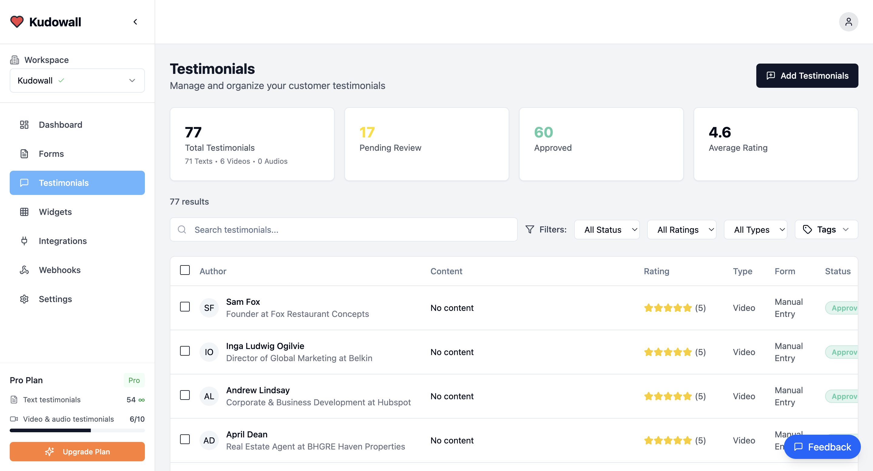Click Video type in Andrew Lindsay row
The height and width of the screenshot is (471, 873).
(x=744, y=396)
